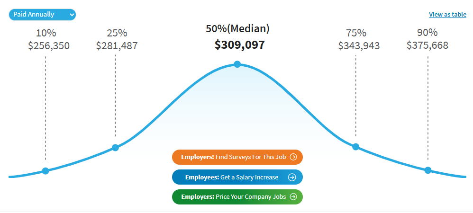The height and width of the screenshot is (213, 473).
Task: Click the 90% percentile dot on the curve
Action: click(428, 170)
